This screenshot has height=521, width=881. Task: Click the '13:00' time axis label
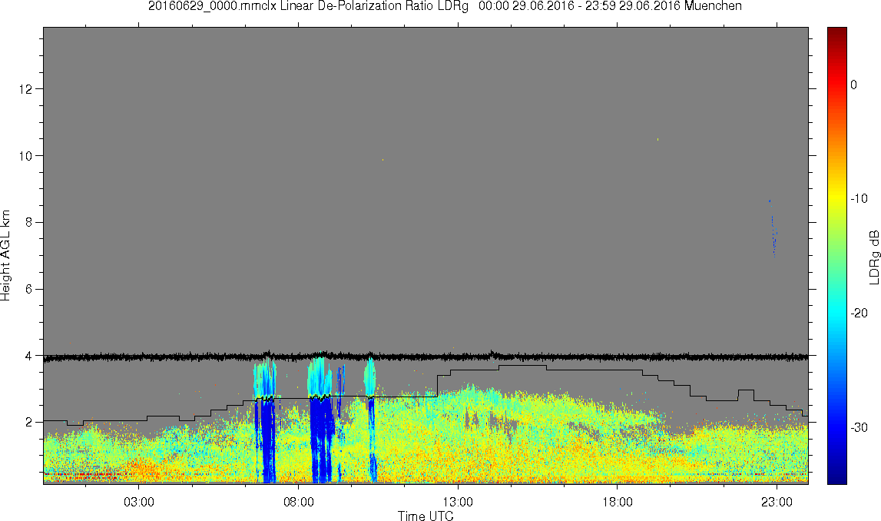tap(458, 502)
